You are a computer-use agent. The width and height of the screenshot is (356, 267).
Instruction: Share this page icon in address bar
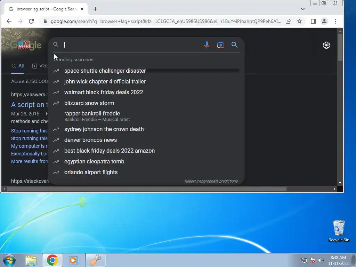click(288, 21)
